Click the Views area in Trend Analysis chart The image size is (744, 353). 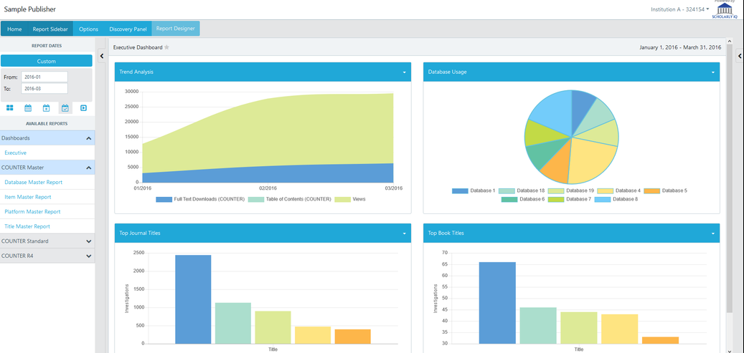285,132
